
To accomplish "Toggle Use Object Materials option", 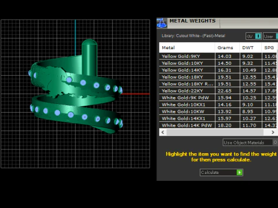I will pyautogui.click(x=250, y=143).
